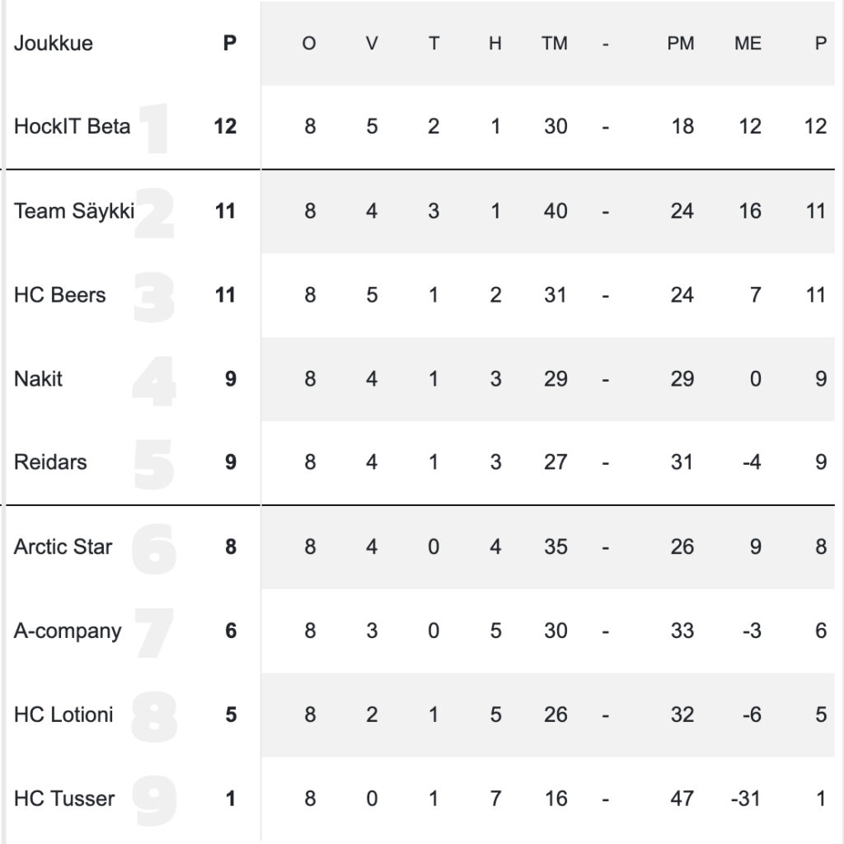Click the H losses column header
Screen dimensions: 844x844
pos(495,44)
